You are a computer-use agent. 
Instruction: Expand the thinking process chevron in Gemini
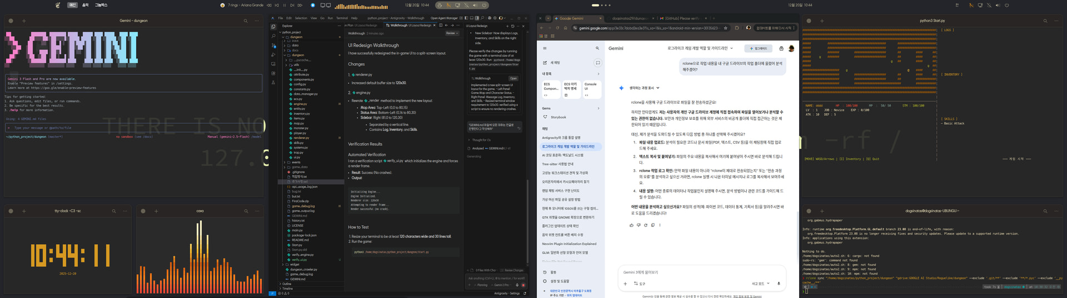(658, 88)
